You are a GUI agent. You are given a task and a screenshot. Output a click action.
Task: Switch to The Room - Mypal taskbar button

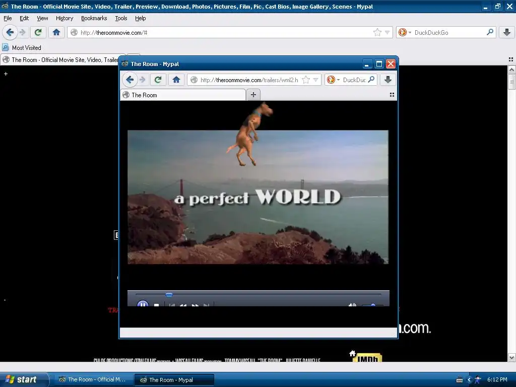tap(174, 380)
